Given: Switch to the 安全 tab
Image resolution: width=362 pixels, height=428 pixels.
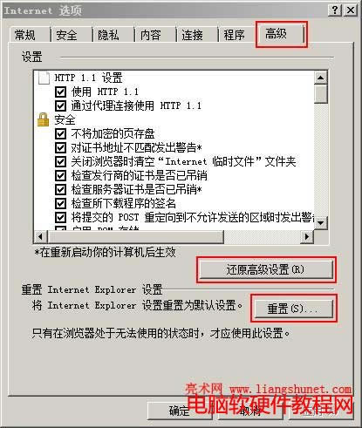Looking at the screenshot, I should [67, 35].
